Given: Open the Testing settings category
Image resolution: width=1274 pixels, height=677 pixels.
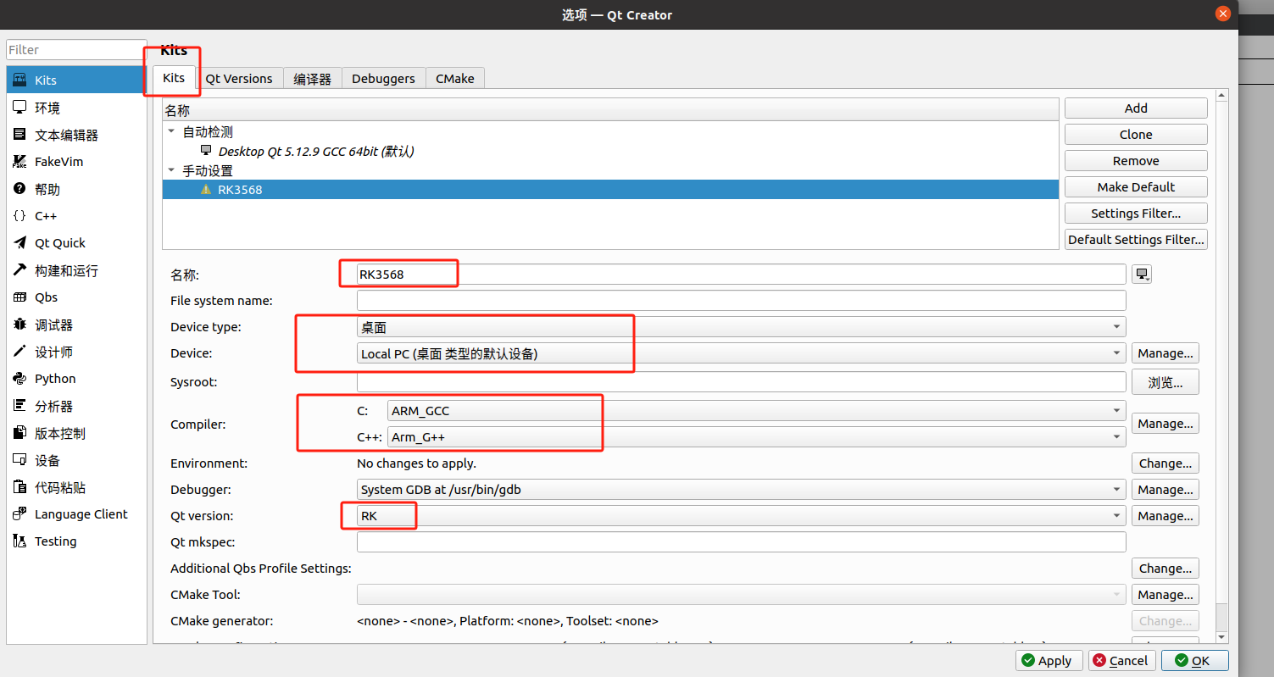Looking at the screenshot, I should coord(55,541).
